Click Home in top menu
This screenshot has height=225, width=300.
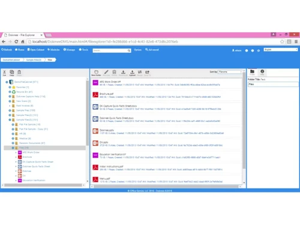20,50
